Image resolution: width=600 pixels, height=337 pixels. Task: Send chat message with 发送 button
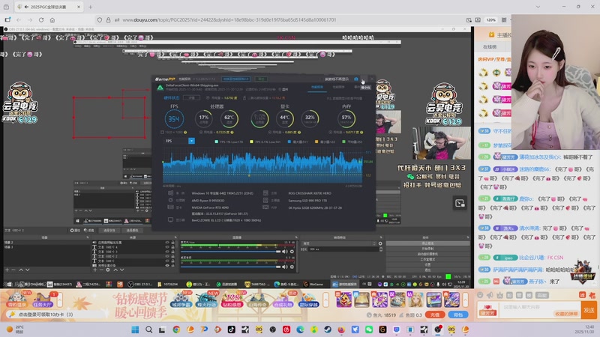click(x=589, y=310)
